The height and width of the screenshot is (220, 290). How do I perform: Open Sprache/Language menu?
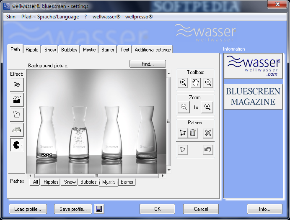(x=58, y=17)
